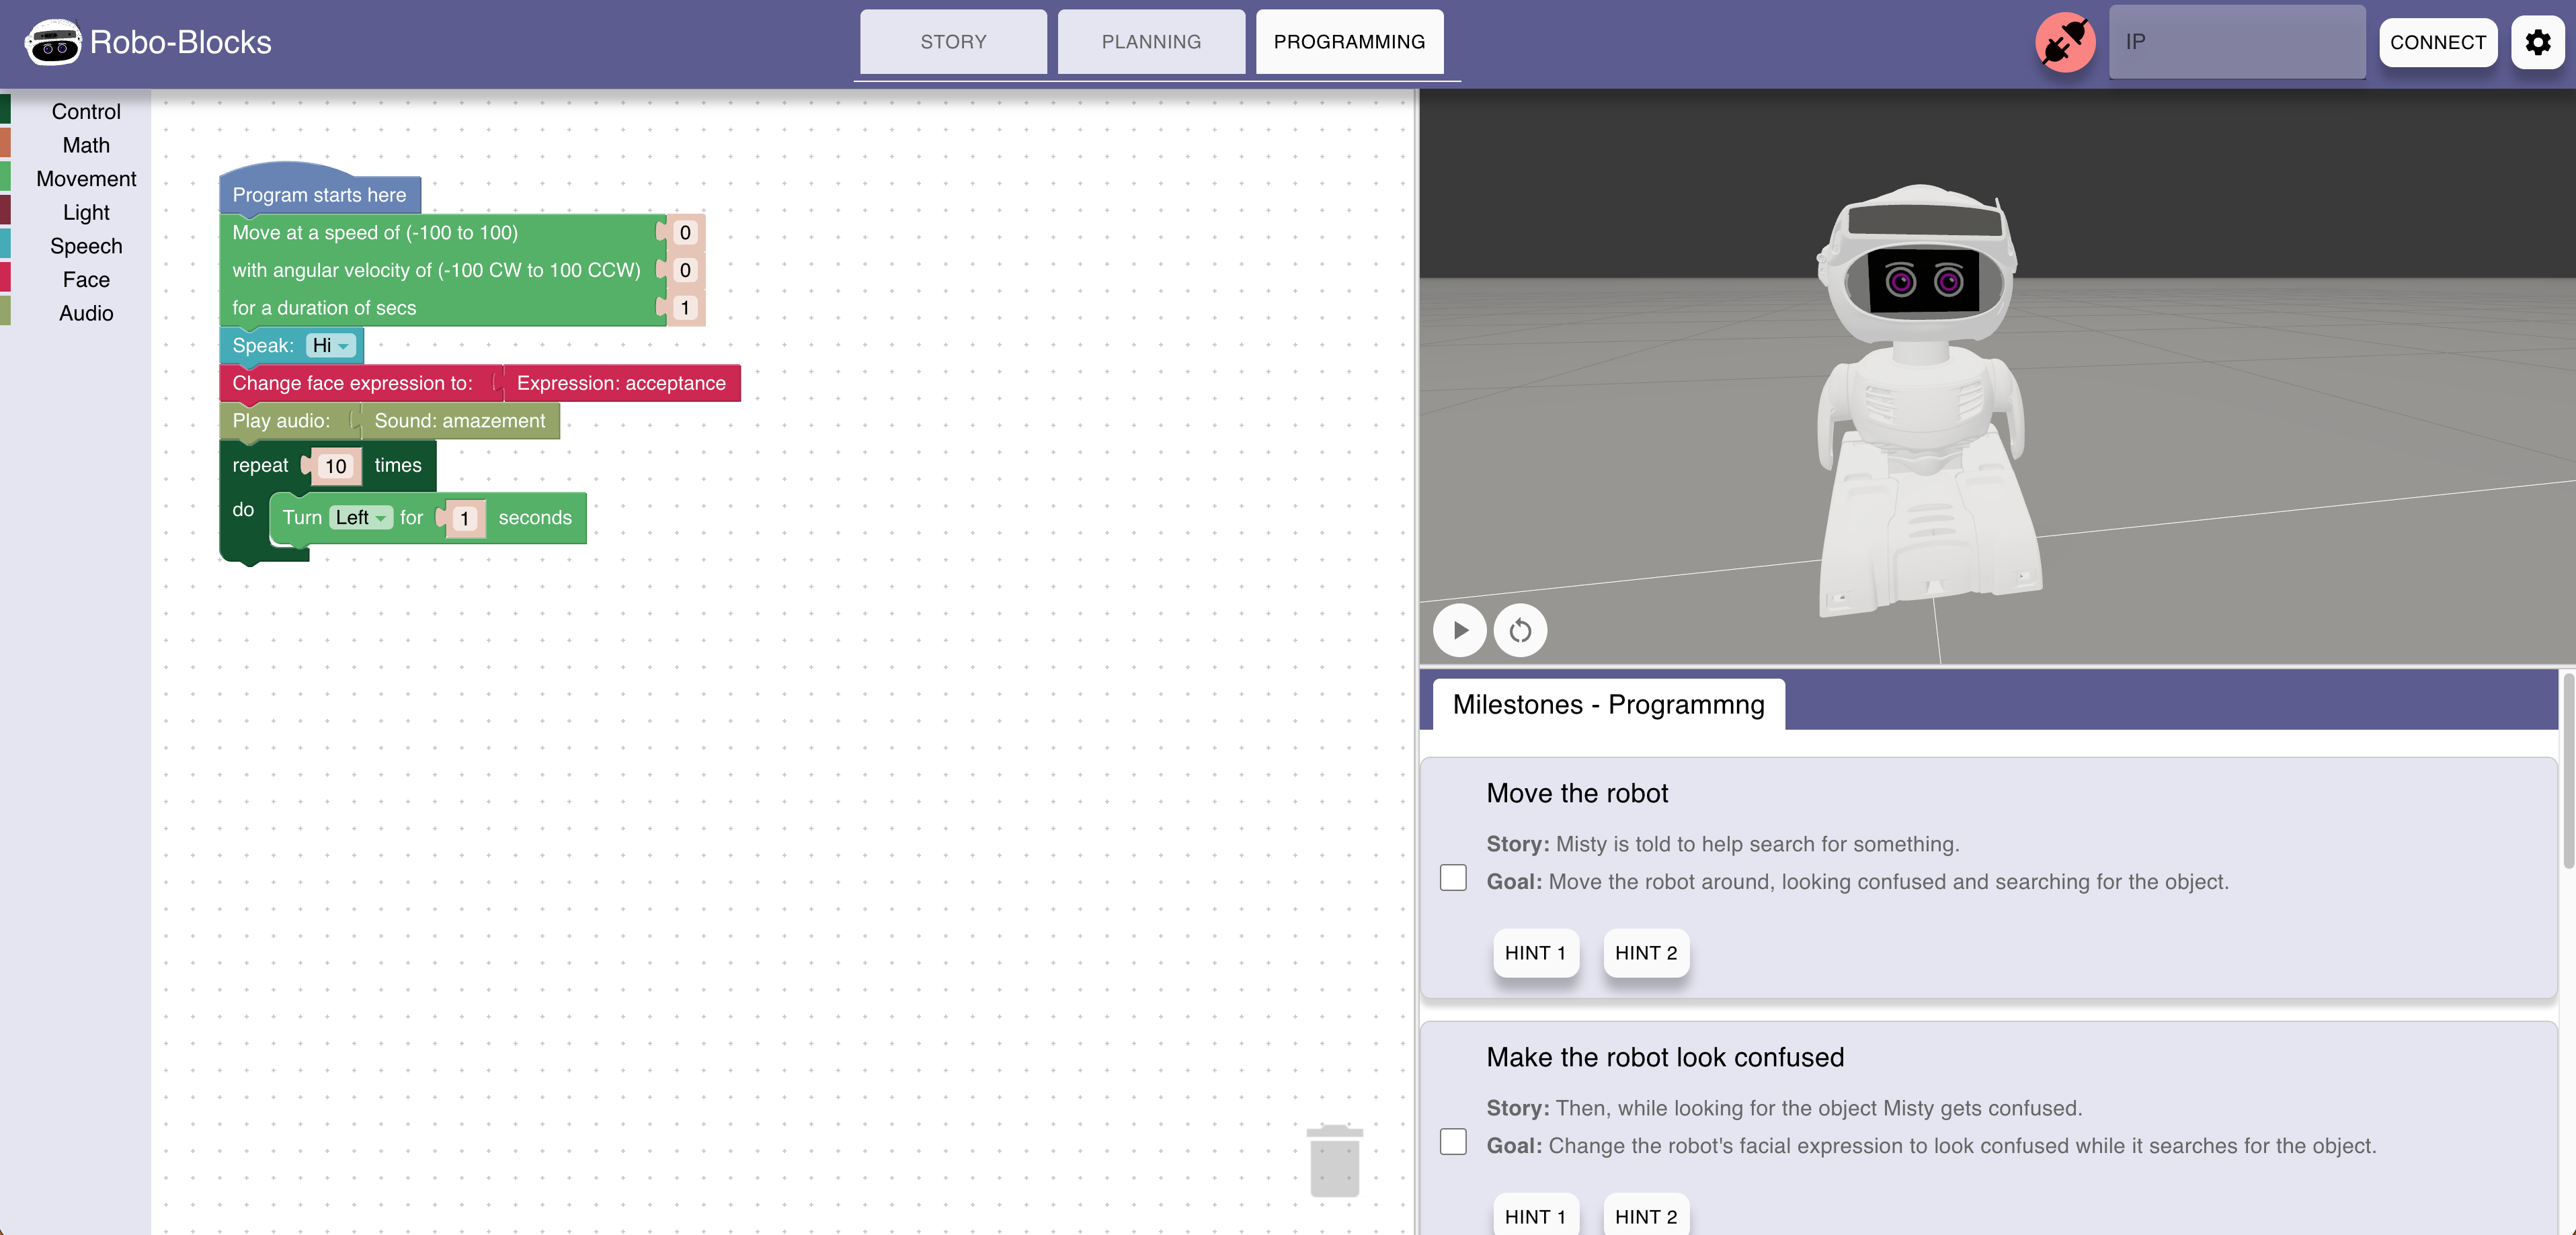Select the Expression: acceptance block
Image resolution: width=2576 pixels, height=1235 pixels.
point(621,383)
